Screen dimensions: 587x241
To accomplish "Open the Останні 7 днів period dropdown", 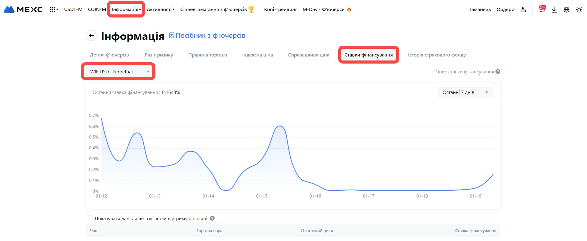I will point(465,92).
